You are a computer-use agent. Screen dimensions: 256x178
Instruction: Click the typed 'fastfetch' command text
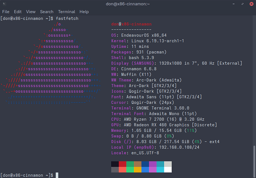pos(67,19)
